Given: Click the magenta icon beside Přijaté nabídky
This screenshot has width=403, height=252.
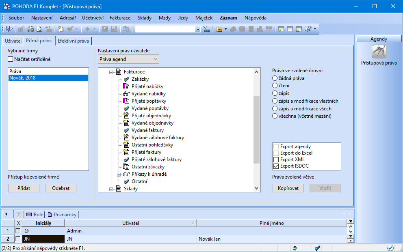Looking at the screenshot, I should point(126,86).
